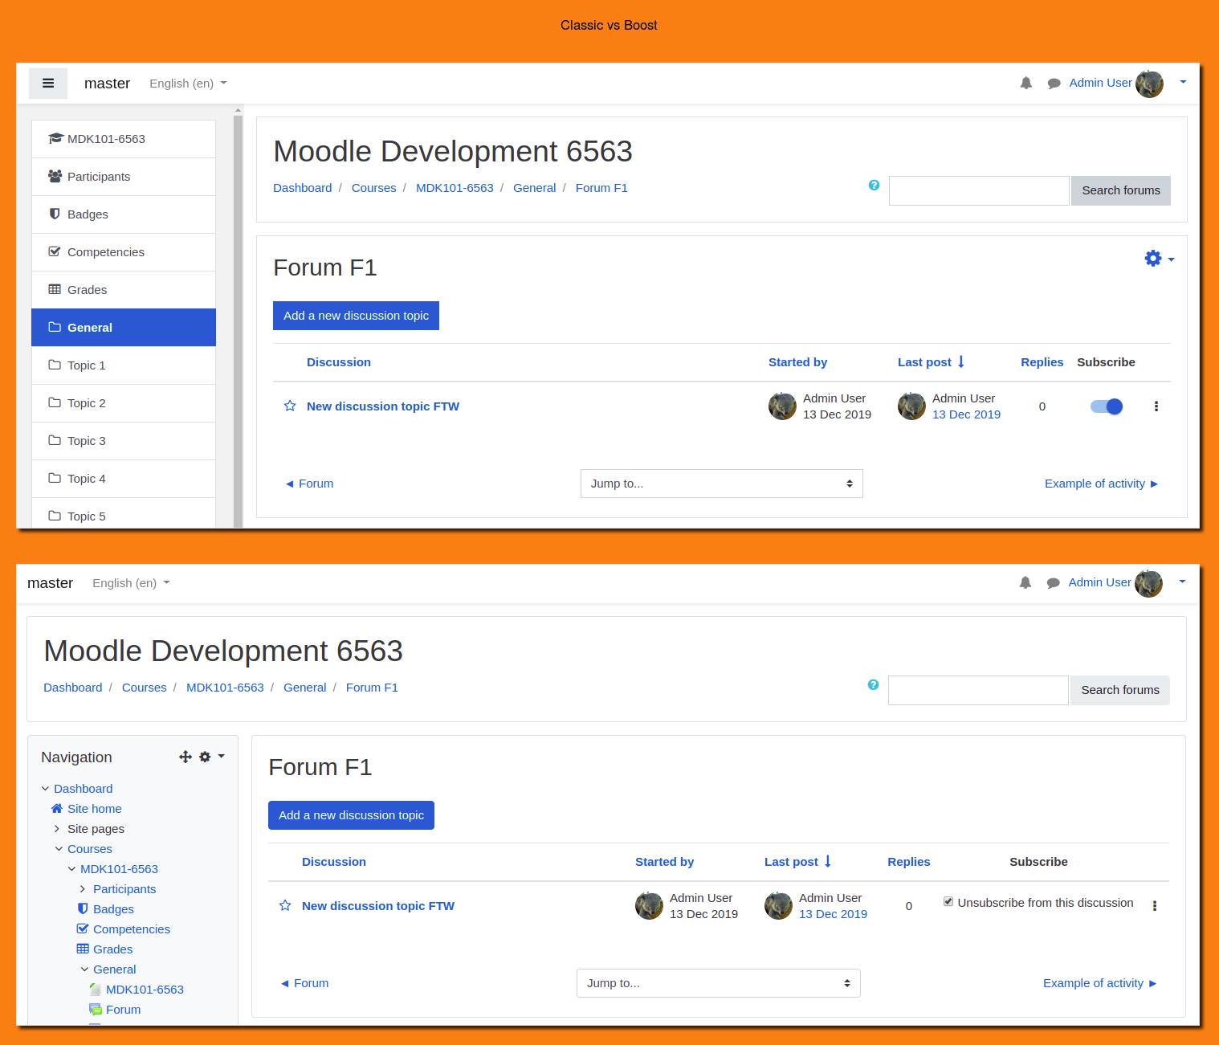The width and height of the screenshot is (1219, 1045).
Task: Click Search forums button in Classic view
Action: point(1120,691)
